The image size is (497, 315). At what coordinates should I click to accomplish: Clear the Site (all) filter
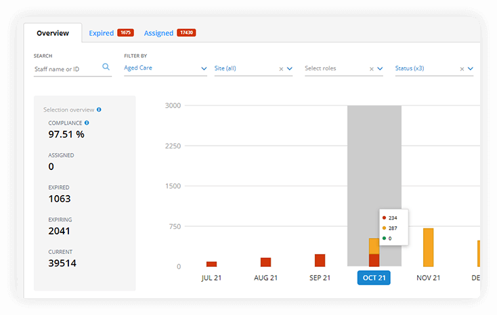coord(281,68)
